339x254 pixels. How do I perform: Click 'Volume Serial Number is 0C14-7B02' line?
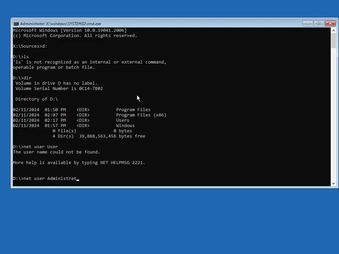pyautogui.click(x=59, y=89)
